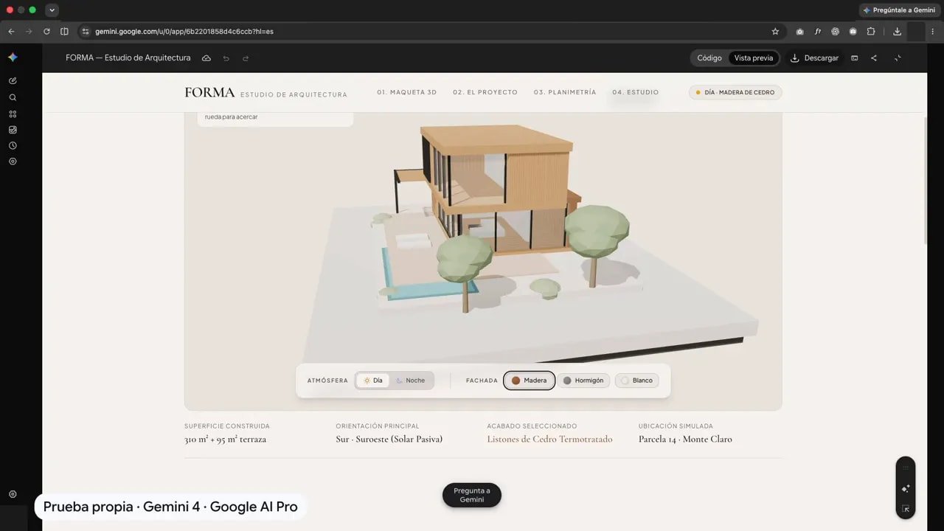Click Pregunta a Gemini floating button
Image resolution: width=944 pixels, height=531 pixels.
[x=472, y=495]
